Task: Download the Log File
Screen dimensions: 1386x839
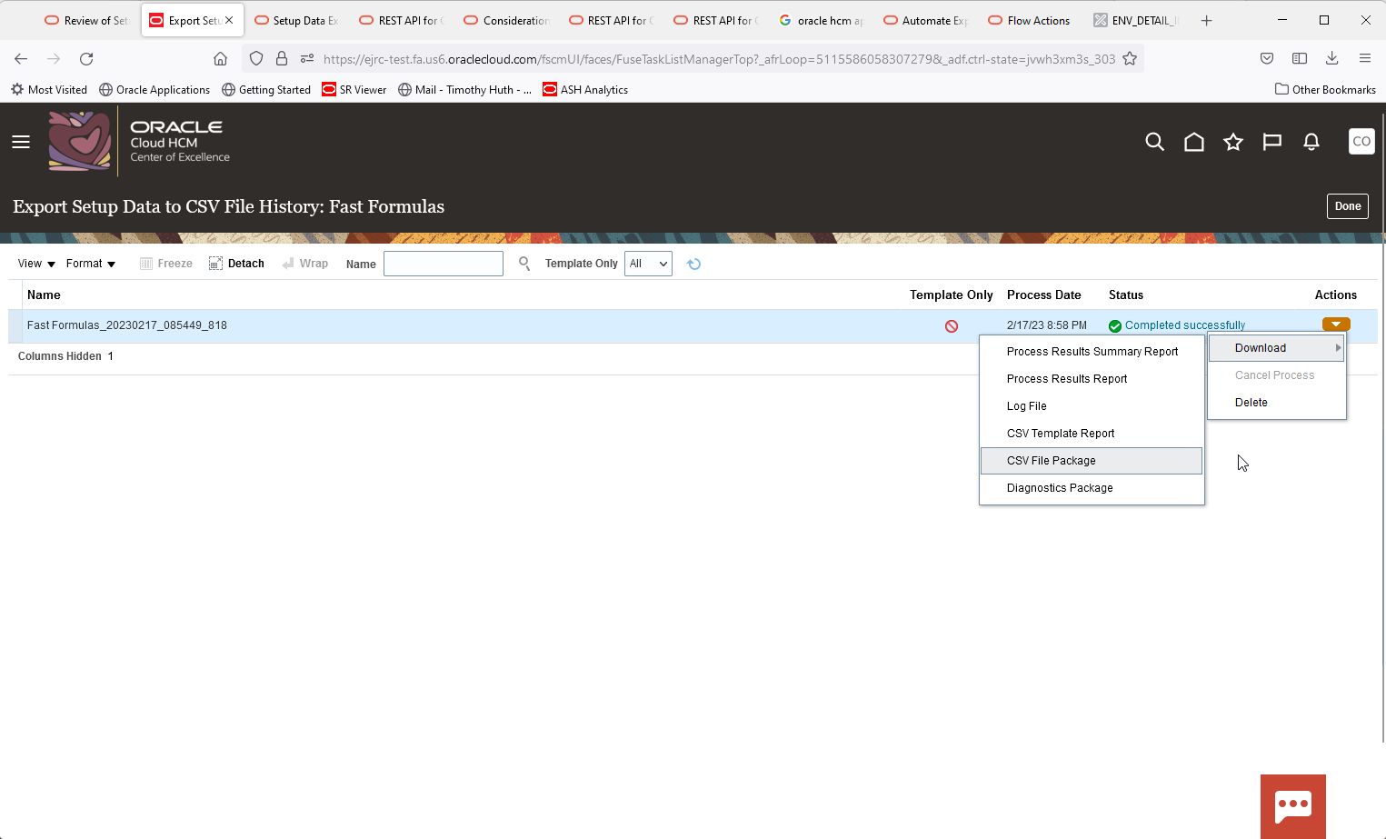Action: (1092, 406)
